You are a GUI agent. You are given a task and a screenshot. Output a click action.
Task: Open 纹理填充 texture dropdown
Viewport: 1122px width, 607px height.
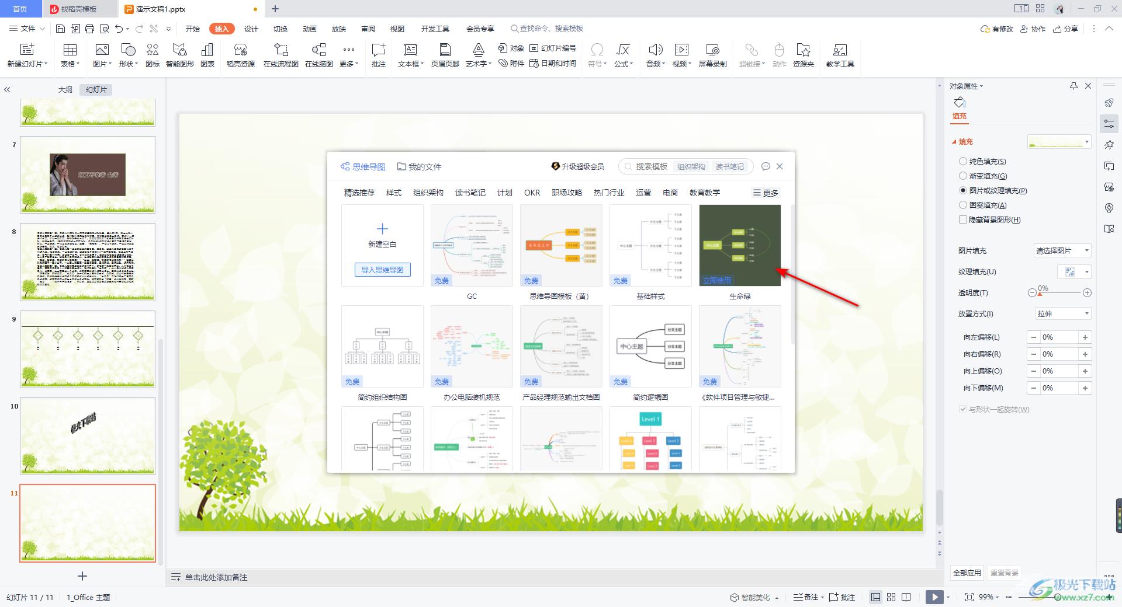[x=1075, y=272]
